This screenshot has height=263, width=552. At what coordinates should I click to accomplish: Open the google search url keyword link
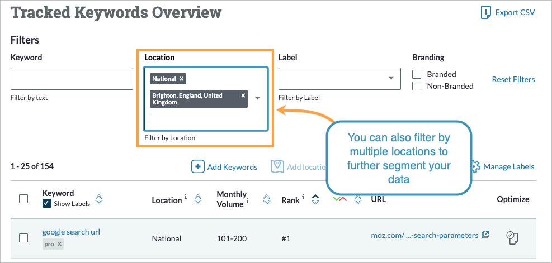click(71, 232)
